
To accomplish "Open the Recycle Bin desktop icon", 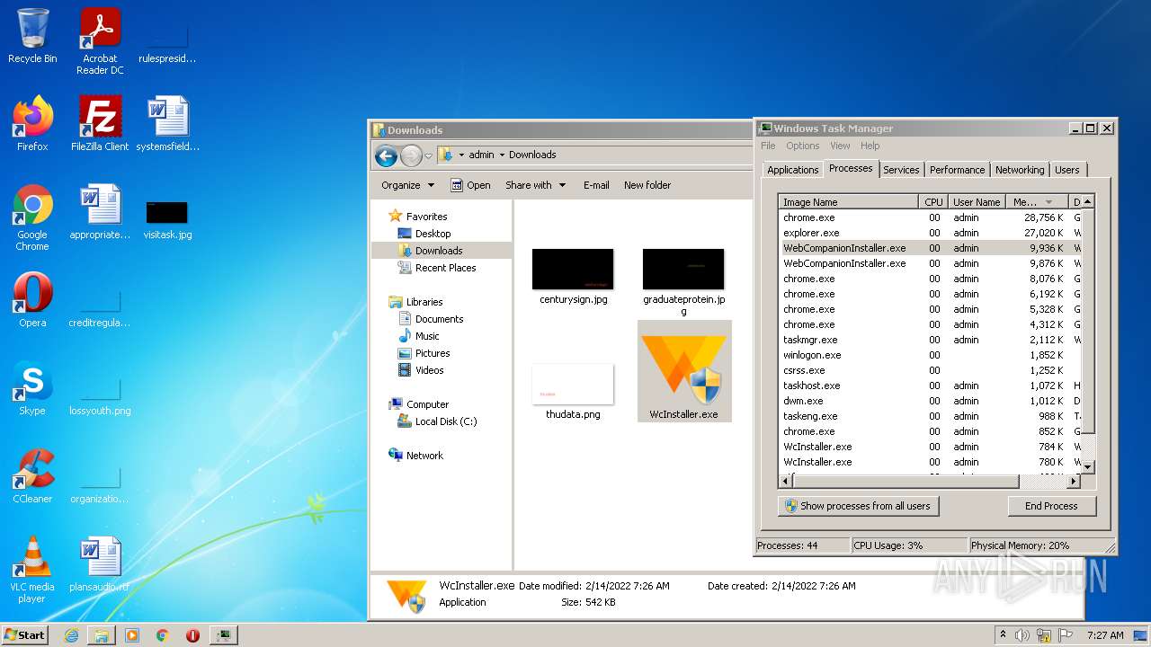I will (32, 36).
